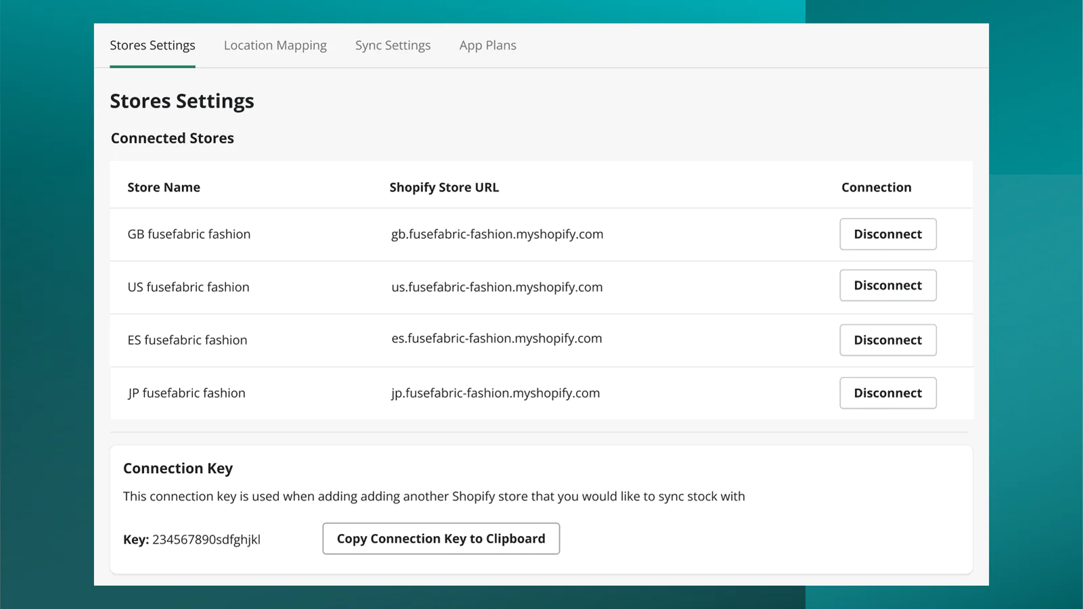Click the Shopify Store URL column header
Image resolution: width=1083 pixels, height=609 pixels.
(x=444, y=187)
